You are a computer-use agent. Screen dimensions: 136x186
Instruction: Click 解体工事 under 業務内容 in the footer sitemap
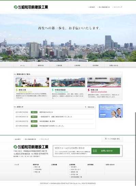pos(37,167)
